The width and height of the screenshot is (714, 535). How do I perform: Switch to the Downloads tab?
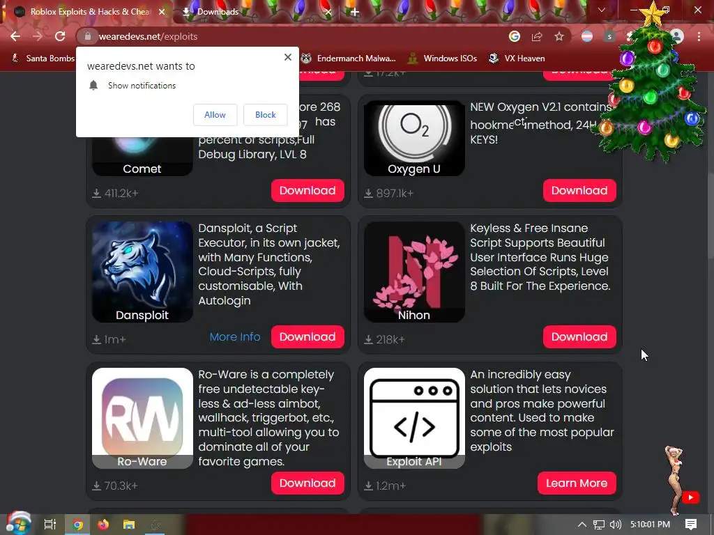218,12
